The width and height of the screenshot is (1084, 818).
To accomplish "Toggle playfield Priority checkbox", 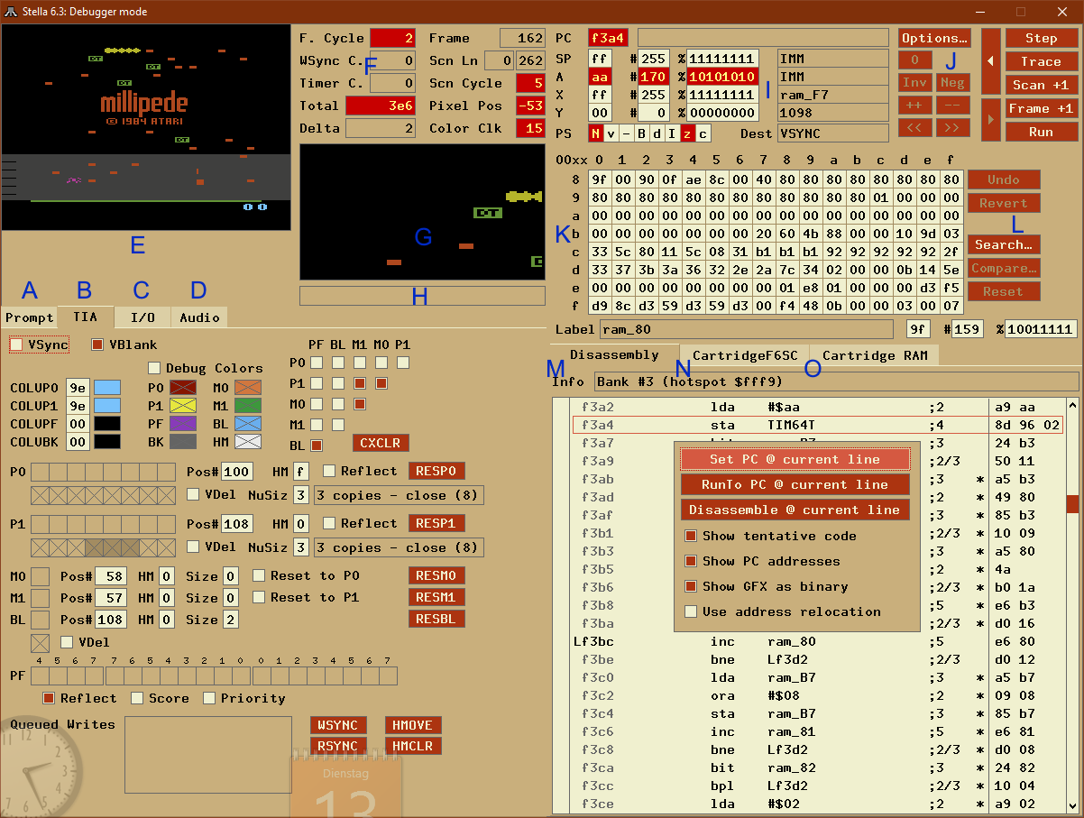I will coord(209,698).
